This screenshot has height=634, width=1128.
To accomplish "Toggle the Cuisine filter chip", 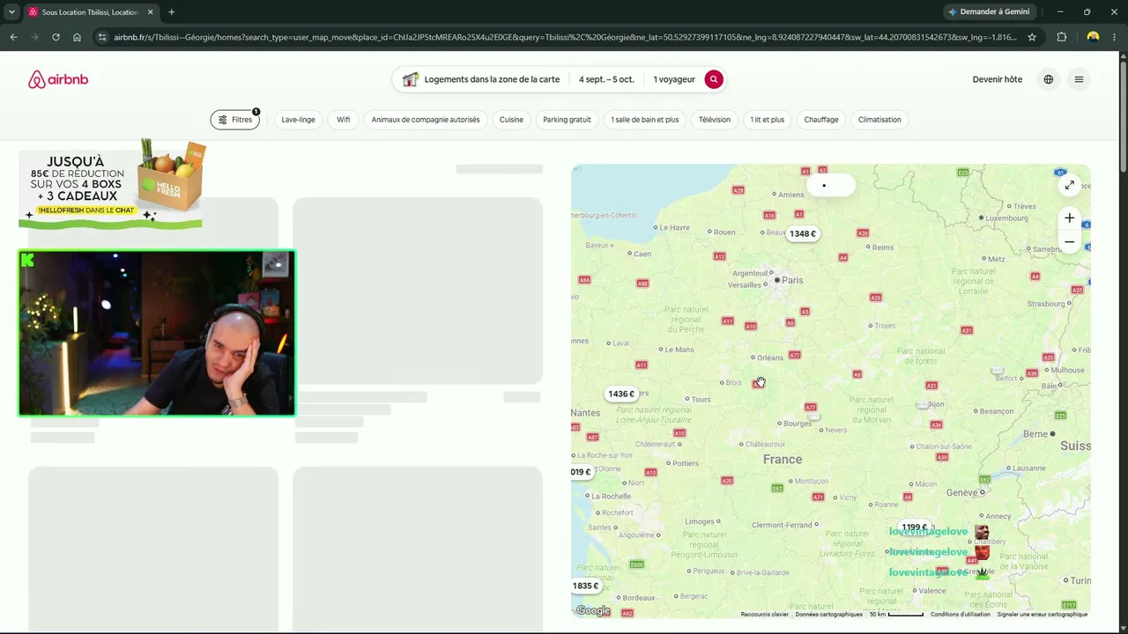I will coord(511,120).
